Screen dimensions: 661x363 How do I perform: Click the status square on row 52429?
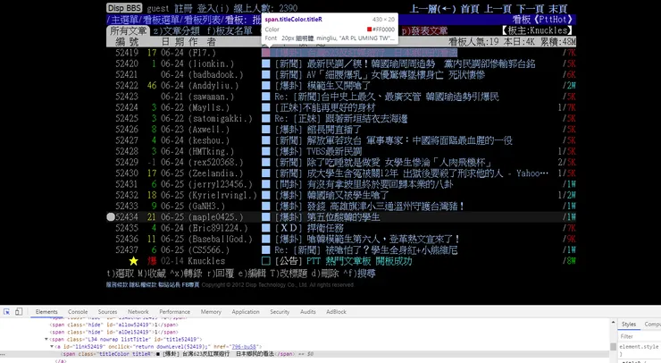point(266,163)
